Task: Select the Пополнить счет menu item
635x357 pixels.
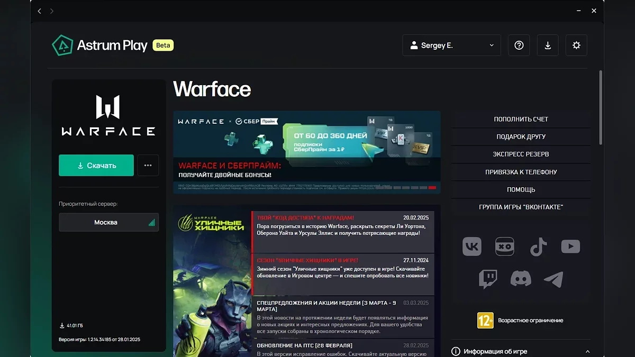Action: coord(521,119)
